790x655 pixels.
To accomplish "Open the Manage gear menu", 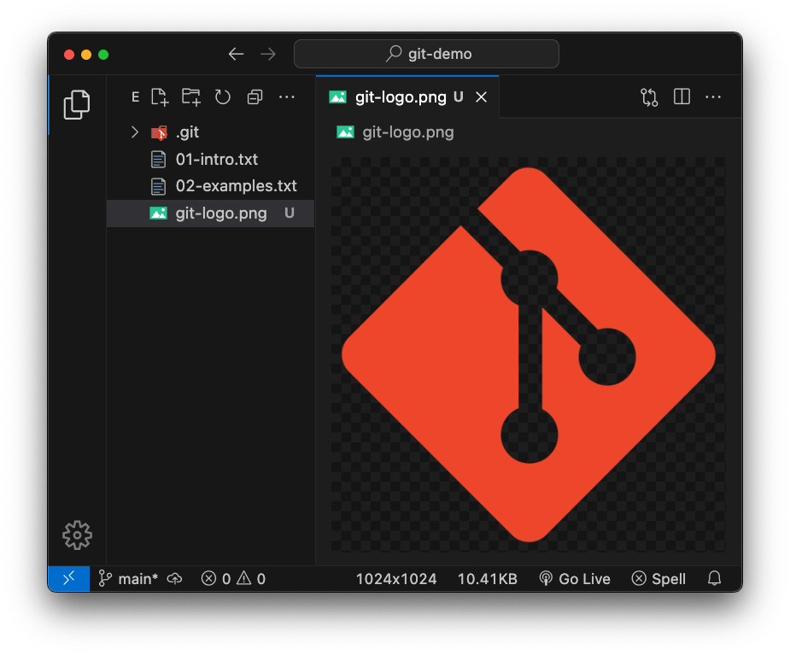I will [x=77, y=535].
